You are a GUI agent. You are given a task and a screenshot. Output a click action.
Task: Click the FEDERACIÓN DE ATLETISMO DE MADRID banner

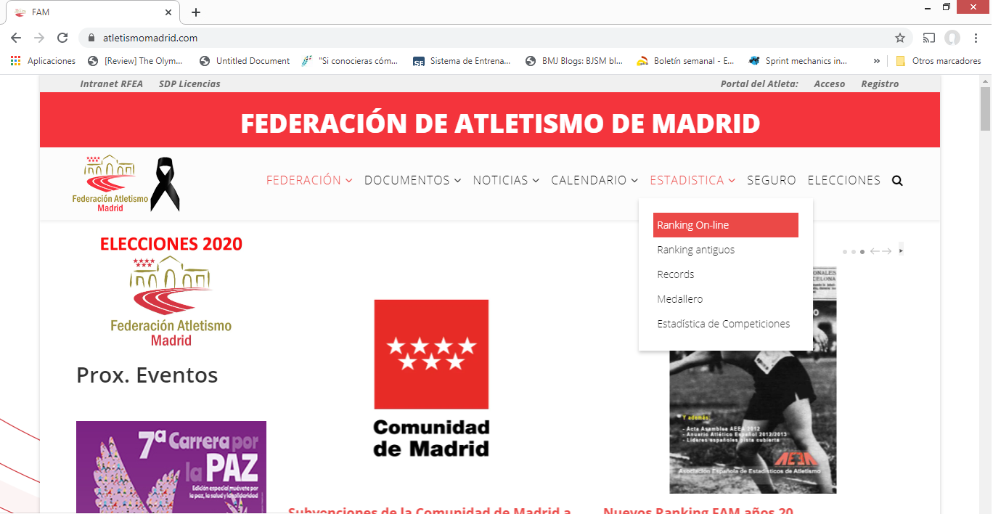[x=490, y=120]
